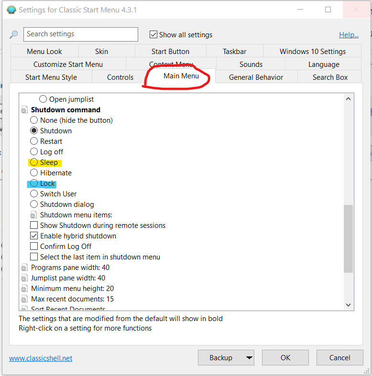Select 'Max recent documents: 15' setting
Screen dimensions: 372x376
coord(73,299)
